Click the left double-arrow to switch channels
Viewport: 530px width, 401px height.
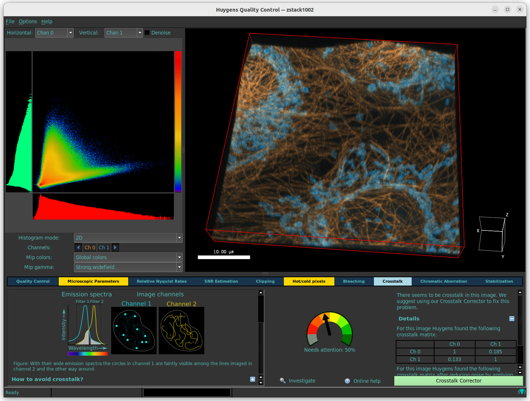(78, 247)
